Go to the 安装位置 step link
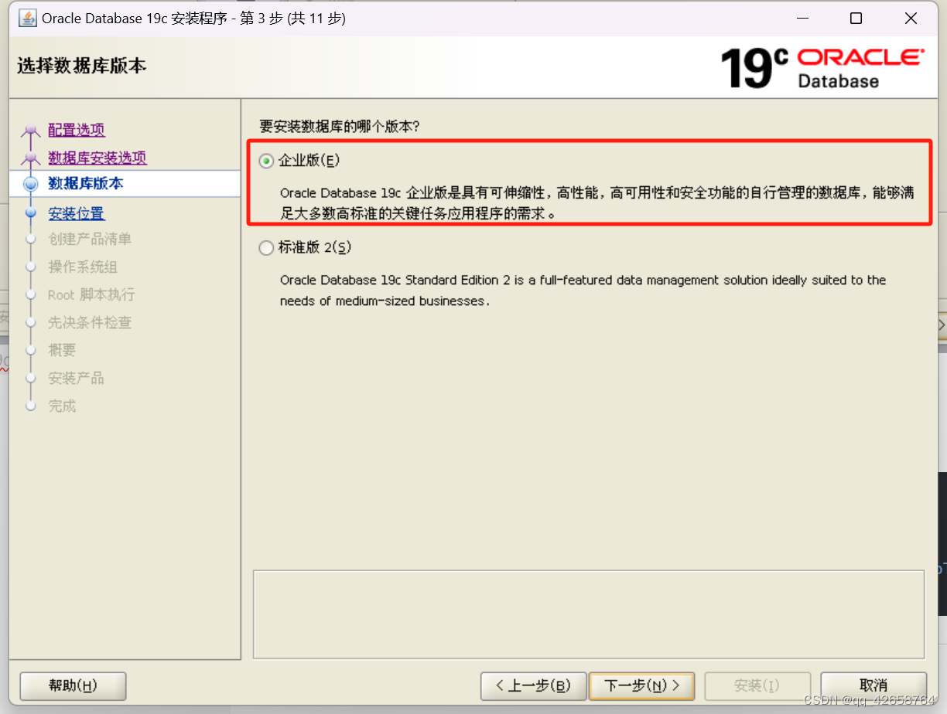The height and width of the screenshot is (714, 947). tap(77, 213)
